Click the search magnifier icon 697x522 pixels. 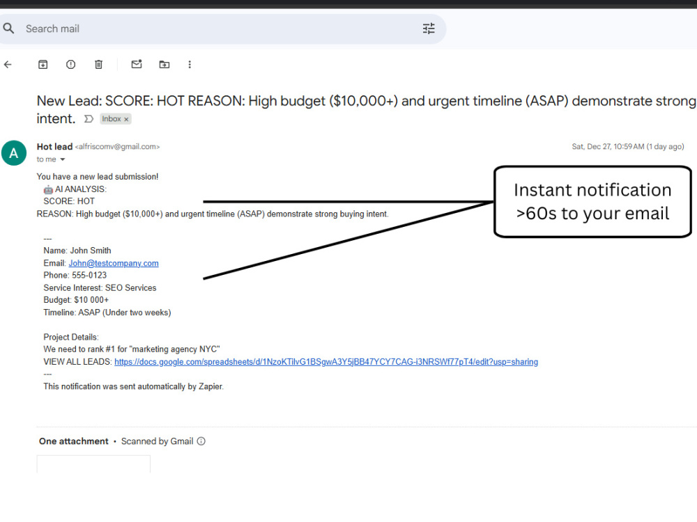click(8, 29)
